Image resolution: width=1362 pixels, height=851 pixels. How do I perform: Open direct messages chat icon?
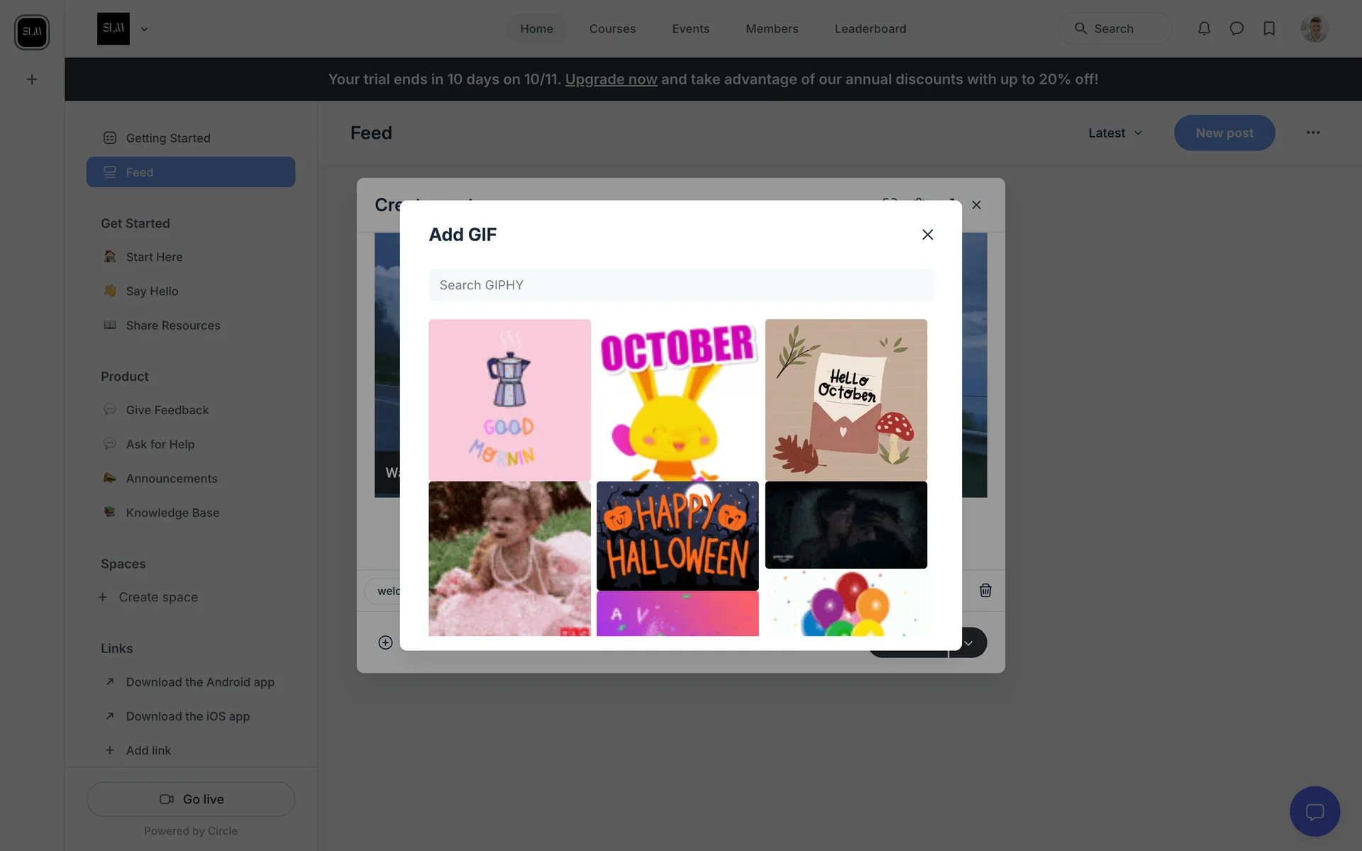coord(1236,28)
